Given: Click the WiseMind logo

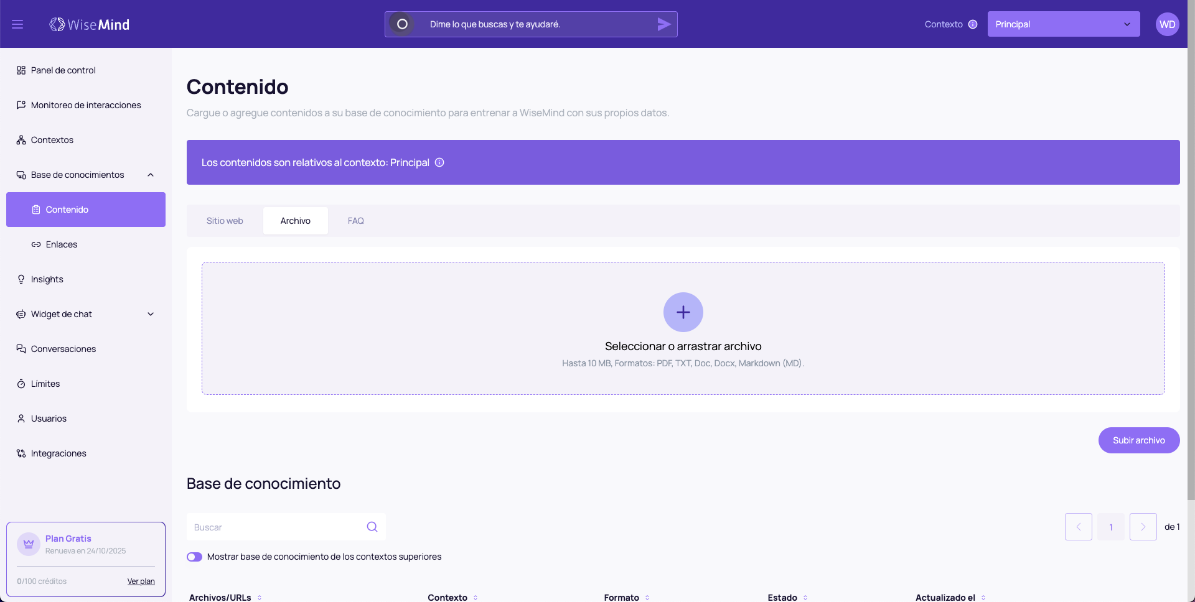Looking at the screenshot, I should (90, 24).
